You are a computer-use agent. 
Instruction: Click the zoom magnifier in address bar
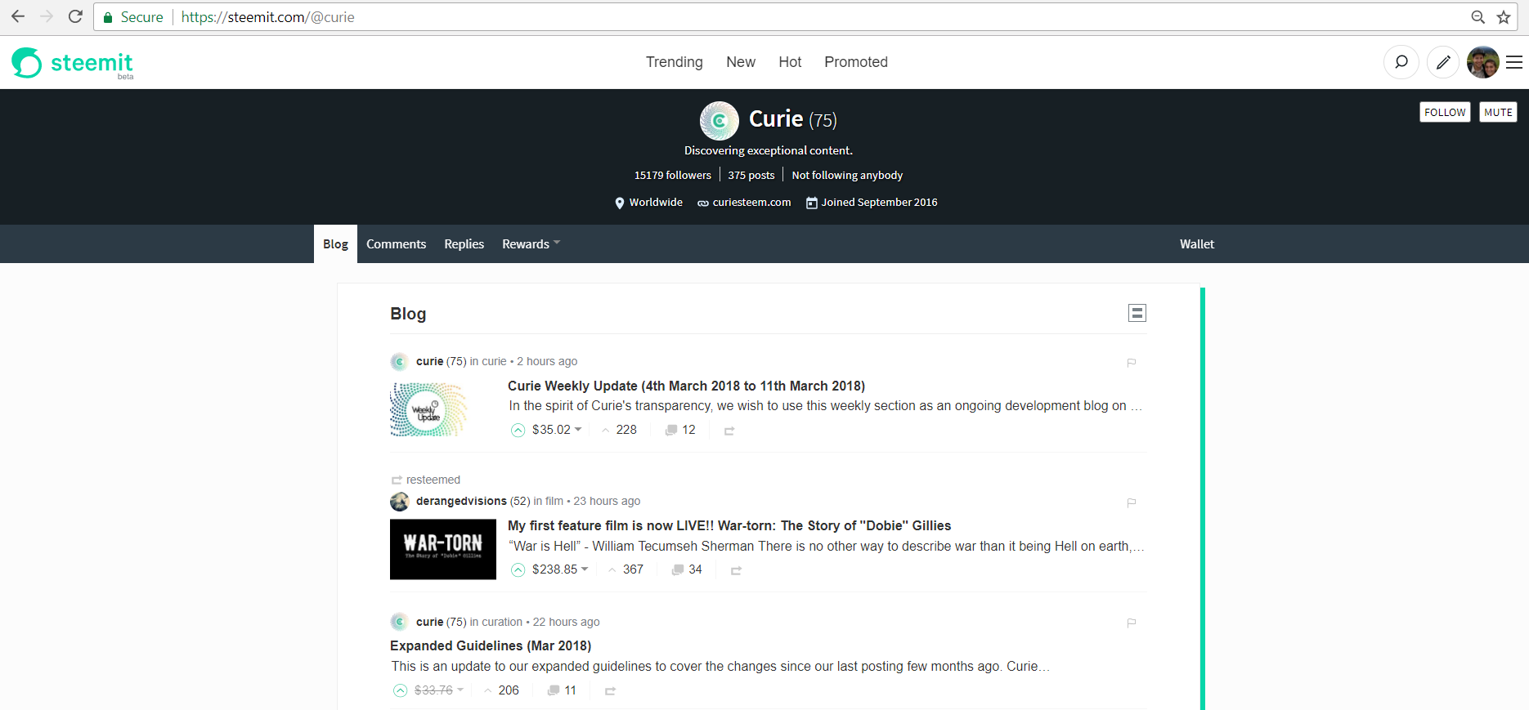click(1477, 17)
